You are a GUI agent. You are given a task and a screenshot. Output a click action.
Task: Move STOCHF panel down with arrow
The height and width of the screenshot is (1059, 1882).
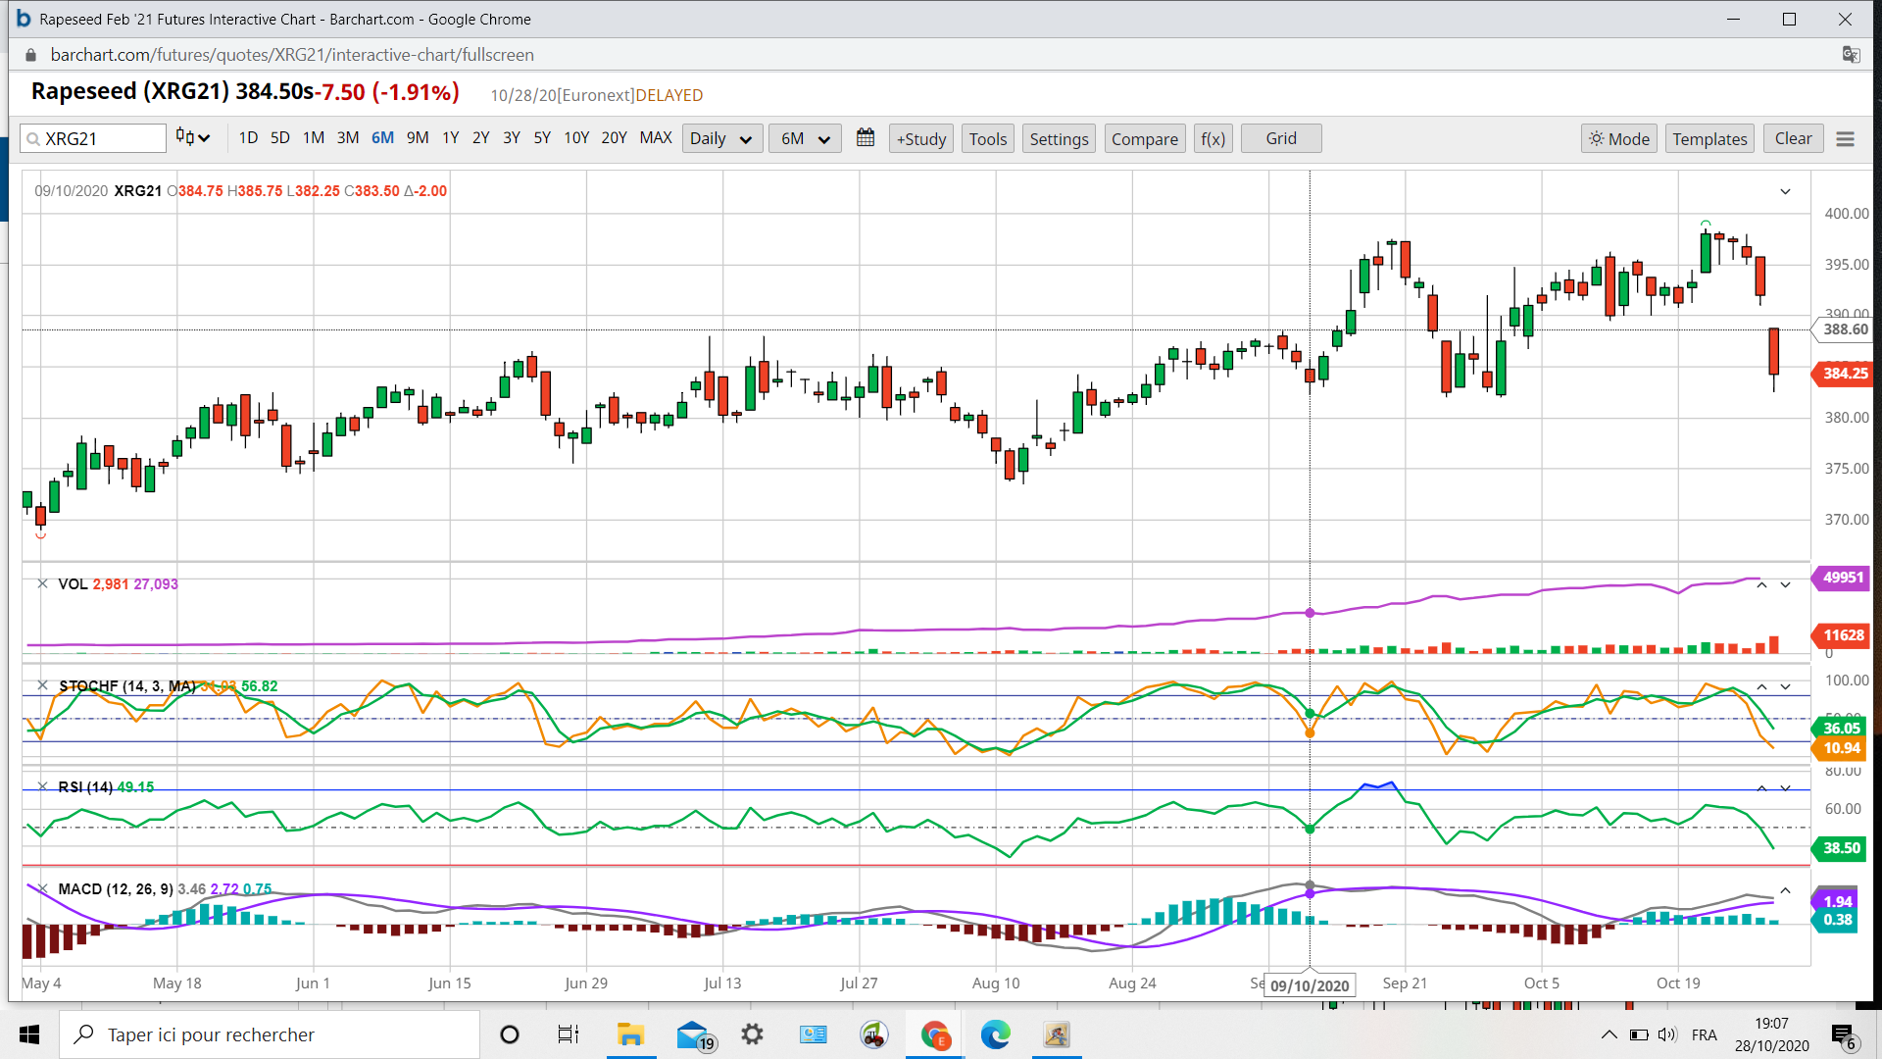tap(1785, 686)
